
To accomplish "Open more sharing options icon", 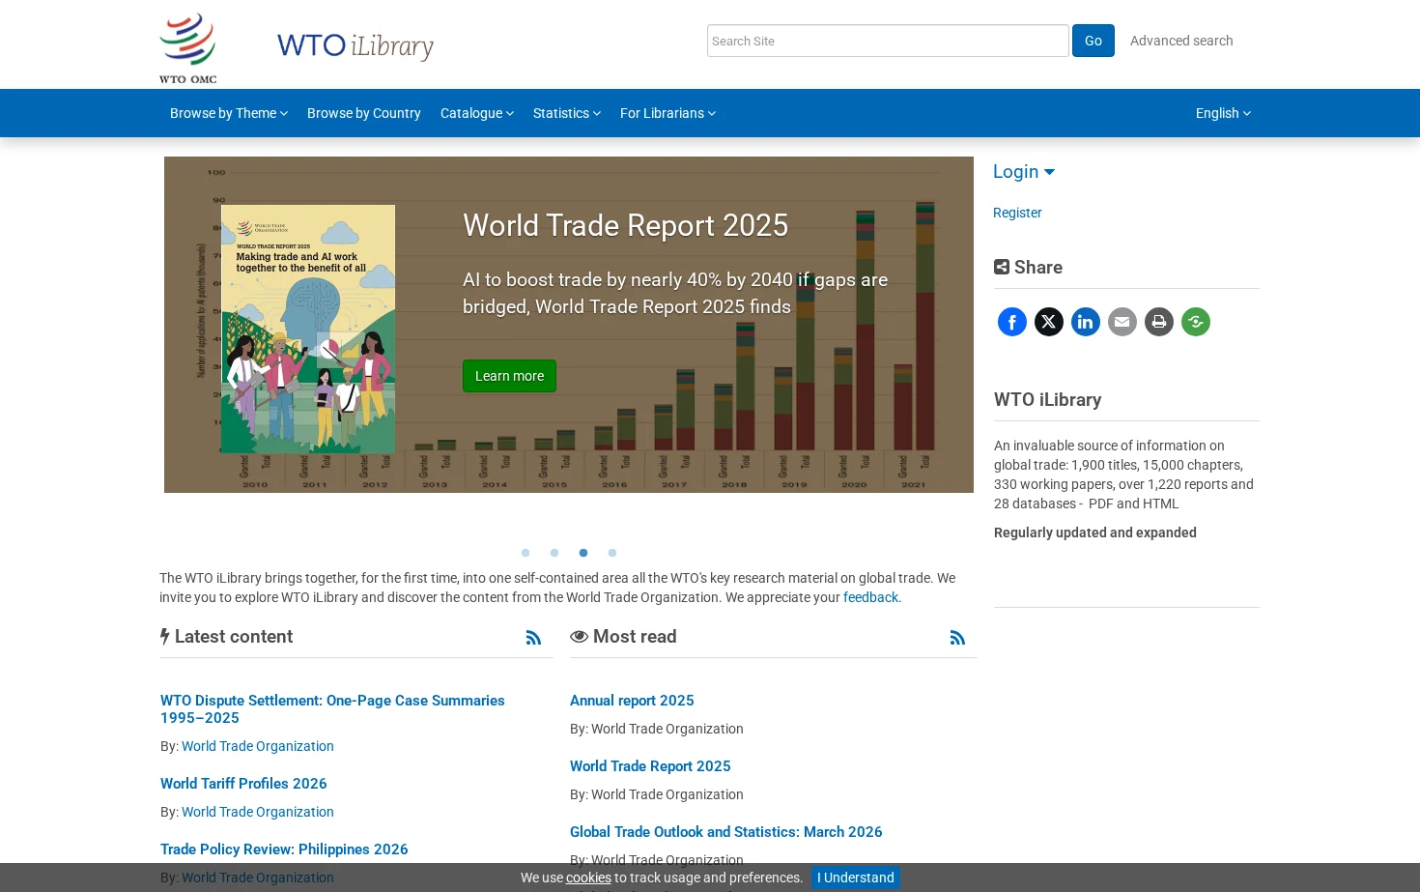I will 1196,322.
